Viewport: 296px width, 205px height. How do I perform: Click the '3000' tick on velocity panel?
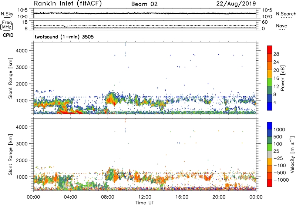[22, 144]
